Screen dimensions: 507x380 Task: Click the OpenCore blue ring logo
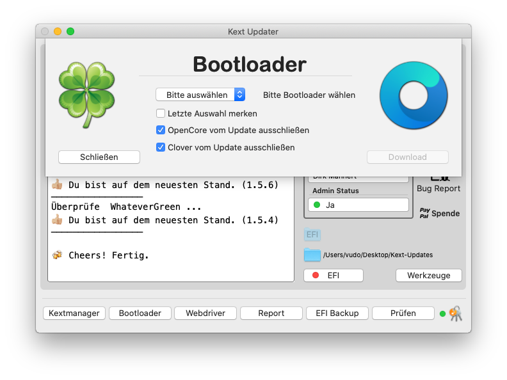click(414, 95)
